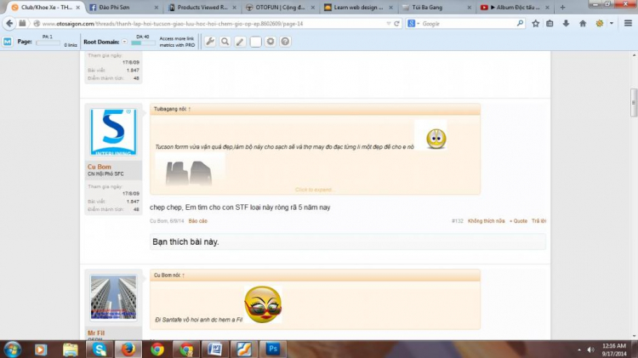Click Trả lời reply link
Image resolution: width=638 pixels, height=358 pixels.
(x=538, y=221)
